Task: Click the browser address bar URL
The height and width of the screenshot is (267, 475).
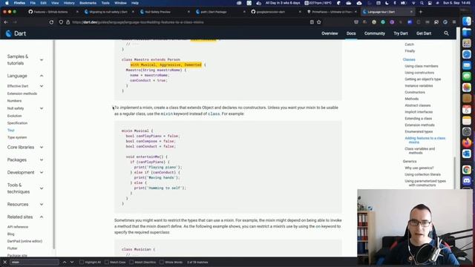Action: (138, 22)
